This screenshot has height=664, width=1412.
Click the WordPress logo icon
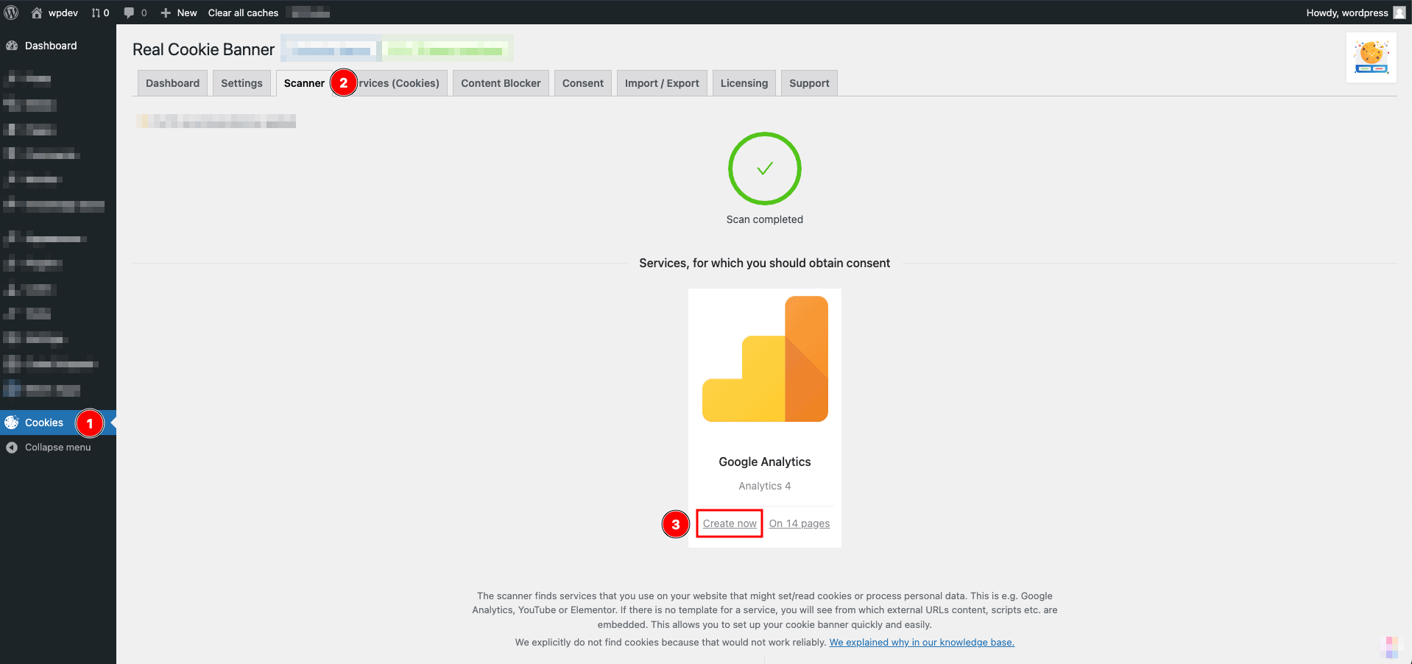[12, 13]
